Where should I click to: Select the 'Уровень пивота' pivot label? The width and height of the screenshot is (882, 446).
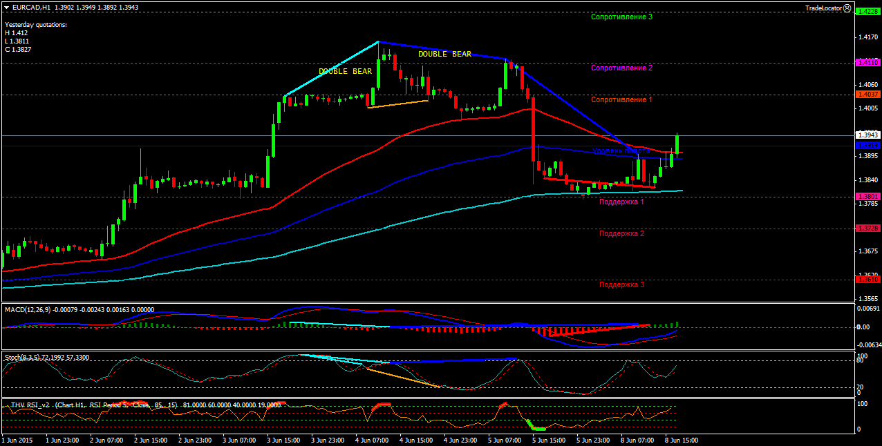pos(621,151)
